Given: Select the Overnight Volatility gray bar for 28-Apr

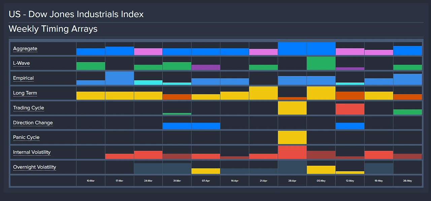Looking at the screenshot, I should point(292,167).
